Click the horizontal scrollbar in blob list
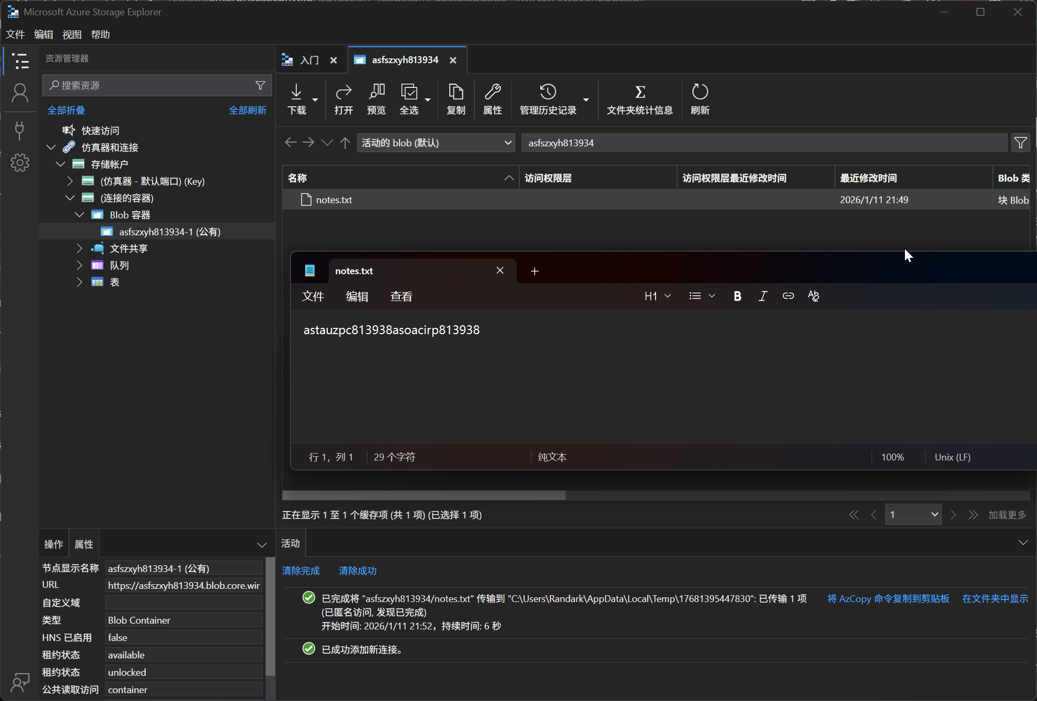The width and height of the screenshot is (1037, 701). tap(424, 495)
